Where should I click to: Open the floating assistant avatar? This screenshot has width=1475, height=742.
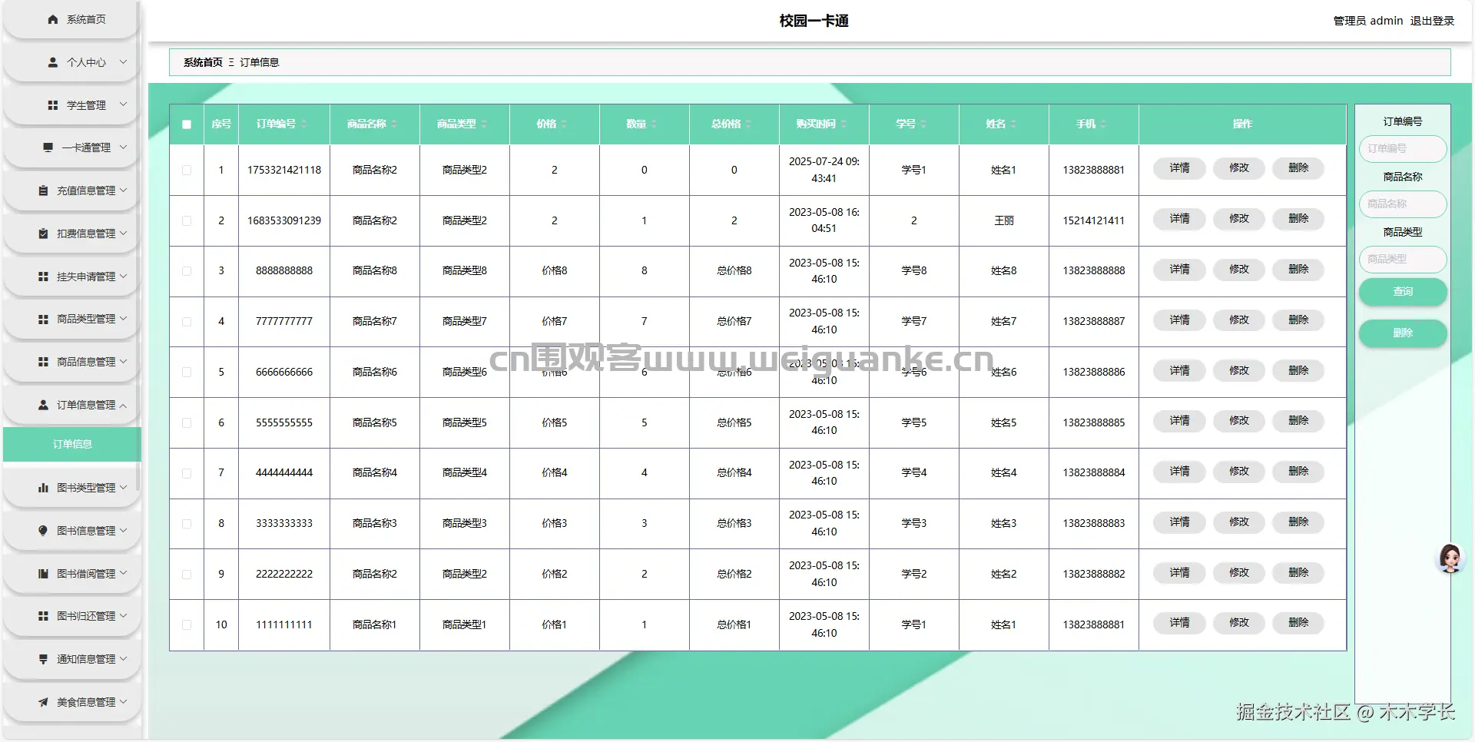coord(1450,558)
